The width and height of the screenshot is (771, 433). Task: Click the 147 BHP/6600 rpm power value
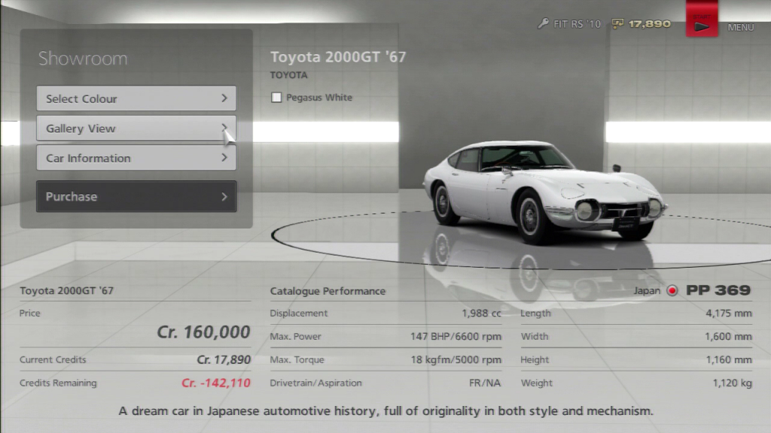click(x=456, y=336)
